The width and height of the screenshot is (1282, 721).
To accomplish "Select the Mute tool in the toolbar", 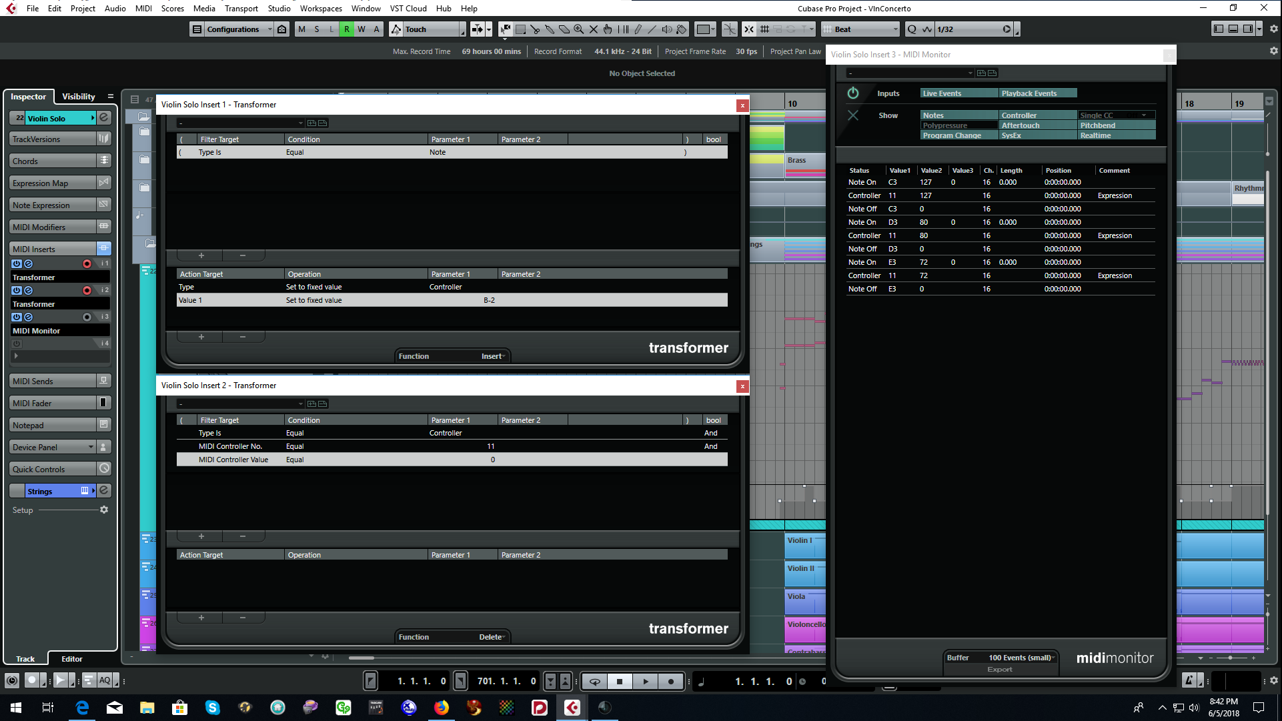I will point(593,29).
